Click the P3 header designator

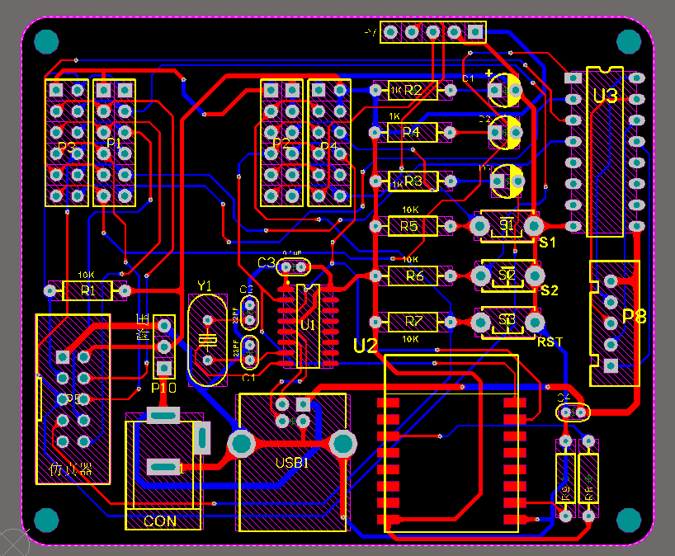click(x=66, y=147)
